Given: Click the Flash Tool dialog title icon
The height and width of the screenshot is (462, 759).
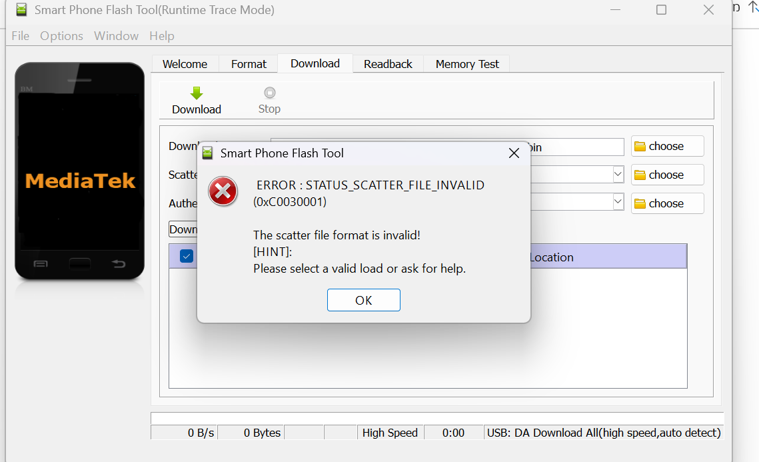Looking at the screenshot, I should coord(209,153).
